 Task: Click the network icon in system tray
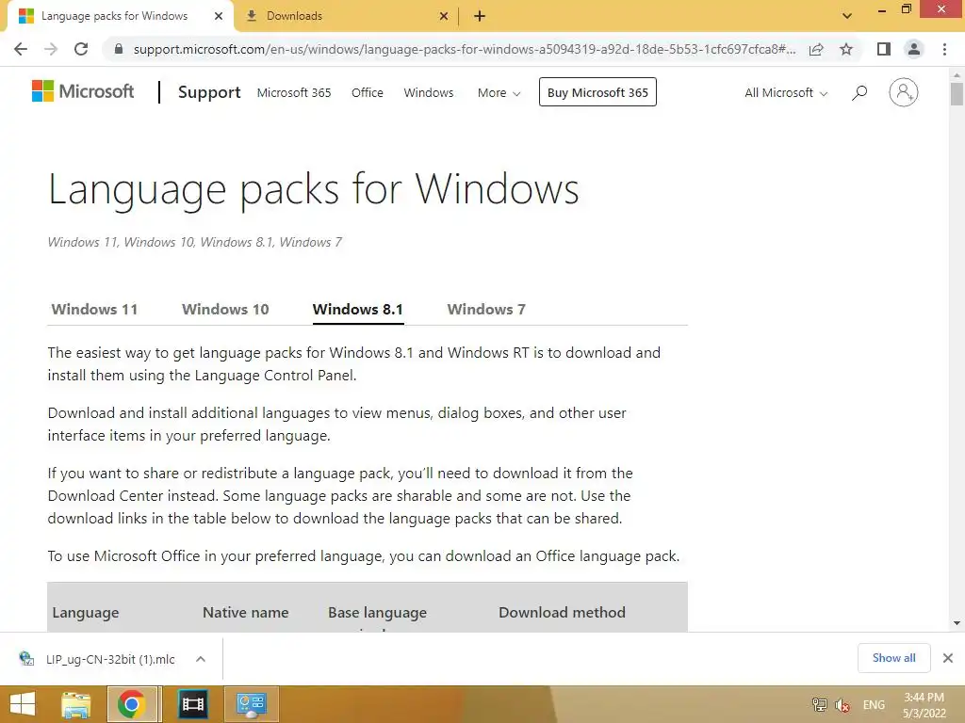coord(819,704)
